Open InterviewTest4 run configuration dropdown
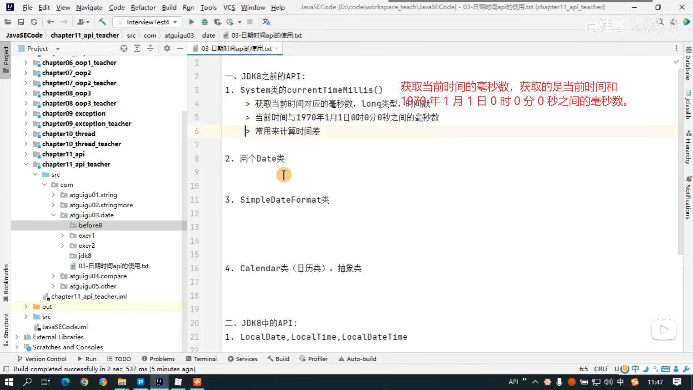 click(147, 22)
